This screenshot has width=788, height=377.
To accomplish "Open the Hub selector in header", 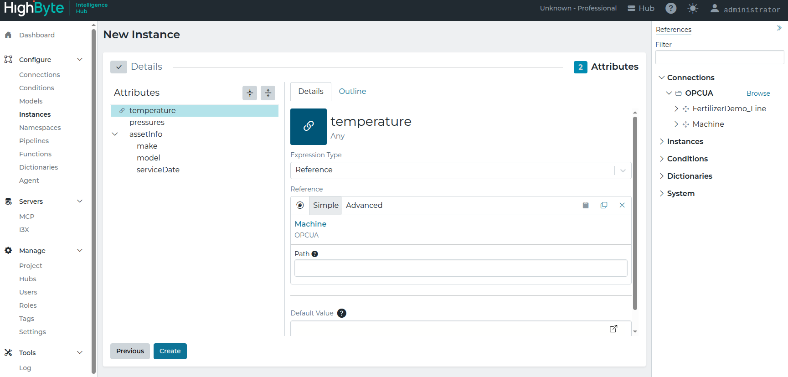I will point(641,8).
